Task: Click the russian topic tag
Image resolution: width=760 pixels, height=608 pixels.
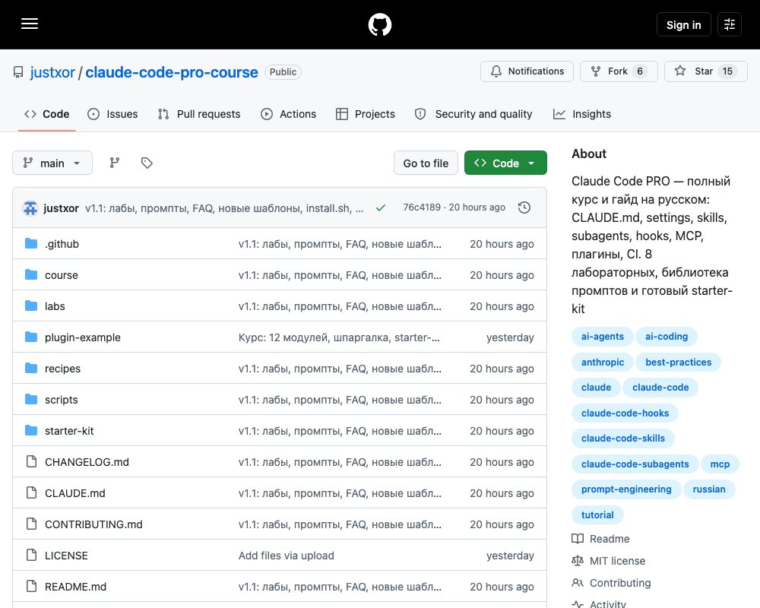Action: tap(708, 489)
